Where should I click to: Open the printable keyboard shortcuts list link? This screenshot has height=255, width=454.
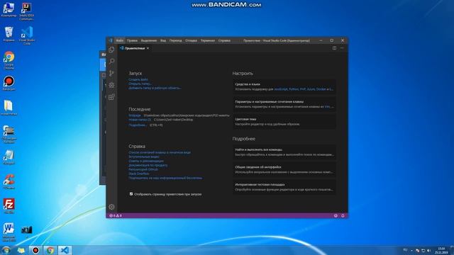(x=160, y=152)
